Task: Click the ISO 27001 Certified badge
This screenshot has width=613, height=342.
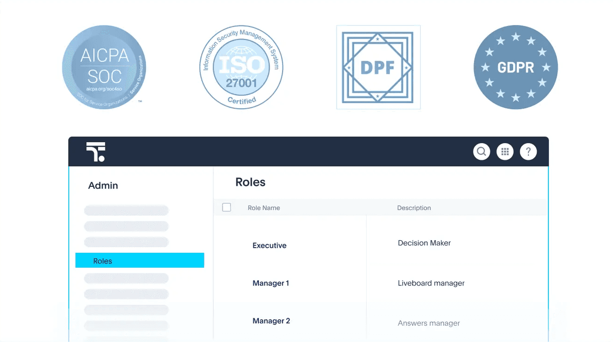Action: [x=241, y=67]
